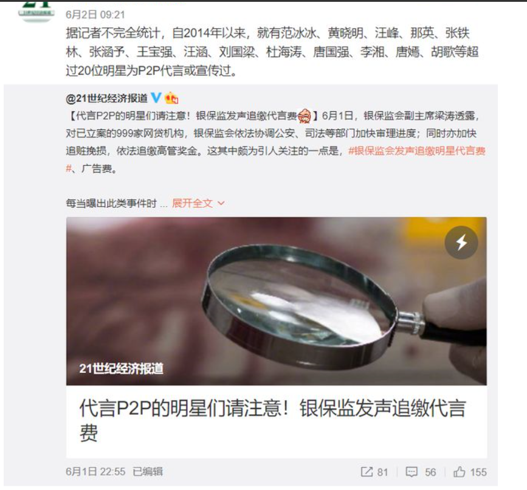Click the repost icon showing 81
The height and width of the screenshot is (490, 527).
(x=367, y=472)
